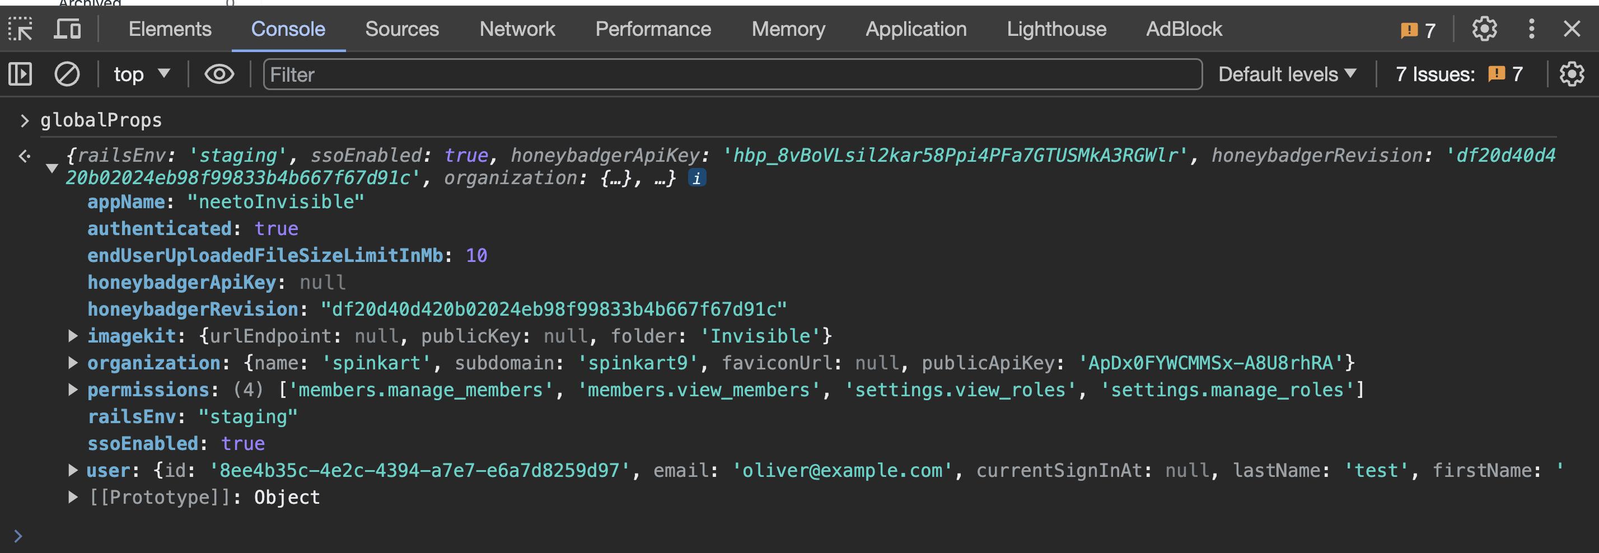Click the issues warning badge in tab bar
The width and height of the screenshot is (1599, 553).
click(x=1418, y=30)
